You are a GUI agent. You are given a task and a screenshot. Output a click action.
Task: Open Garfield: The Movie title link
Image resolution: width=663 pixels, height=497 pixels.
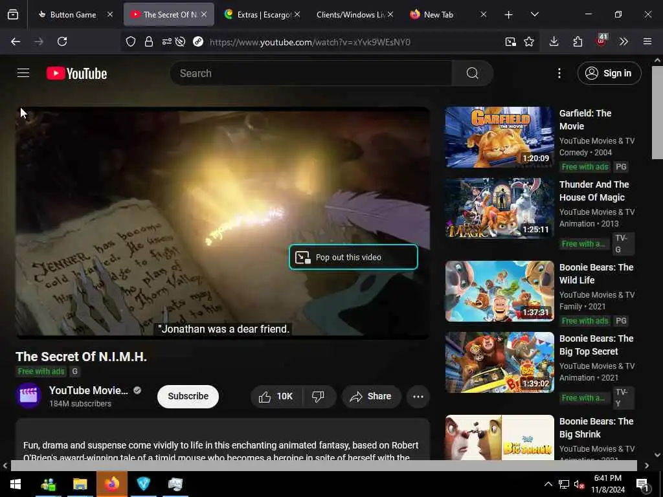point(585,120)
